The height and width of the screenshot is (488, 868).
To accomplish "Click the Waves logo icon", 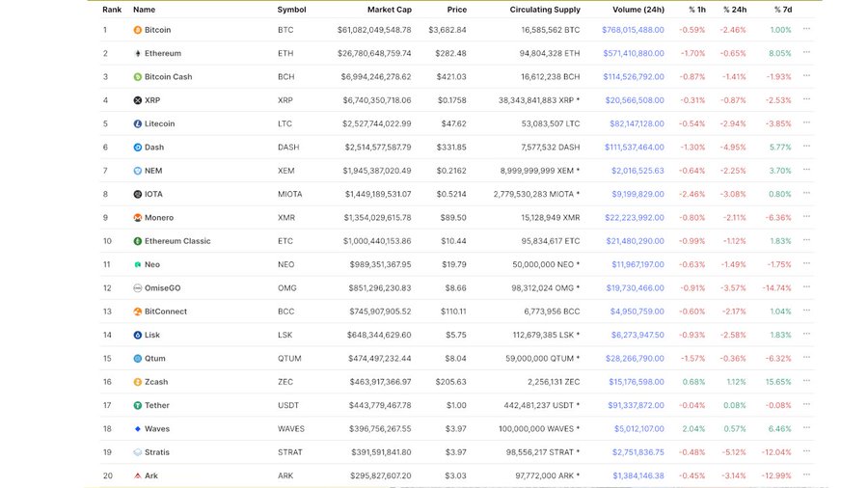I will (x=137, y=429).
